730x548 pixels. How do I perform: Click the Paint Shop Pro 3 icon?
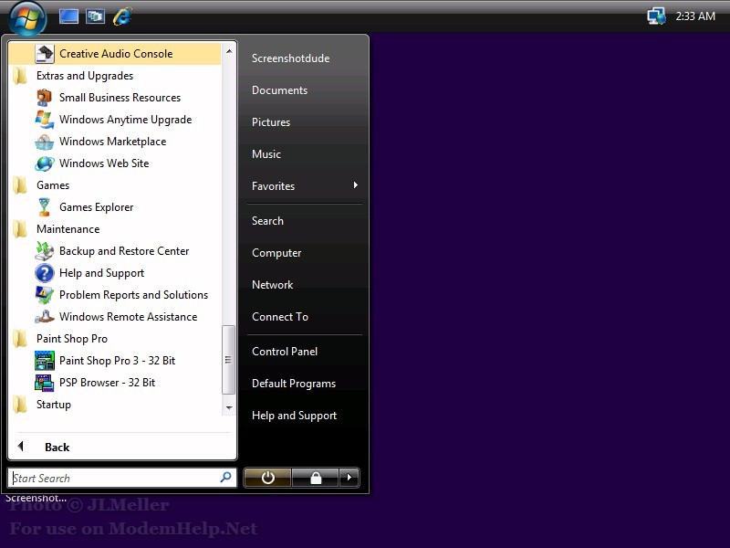[45, 360]
